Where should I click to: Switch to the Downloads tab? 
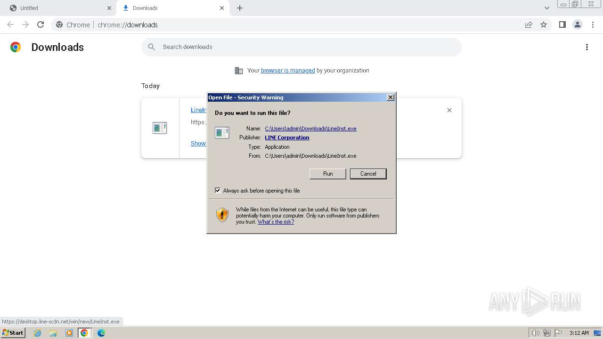pyautogui.click(x=173, y=8)
